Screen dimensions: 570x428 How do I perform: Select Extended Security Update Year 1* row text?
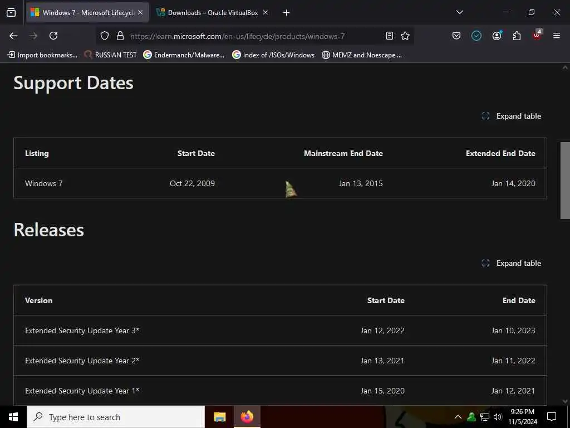82,391
